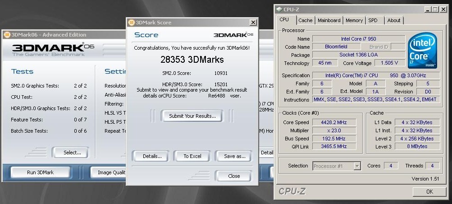Viewport: 452px width, 204px height.
Task: Open the Mainboard tab
Action: (329, 20)
